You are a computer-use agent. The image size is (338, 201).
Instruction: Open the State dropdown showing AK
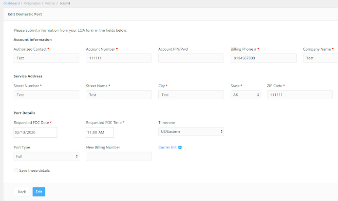tap(245, 95)
